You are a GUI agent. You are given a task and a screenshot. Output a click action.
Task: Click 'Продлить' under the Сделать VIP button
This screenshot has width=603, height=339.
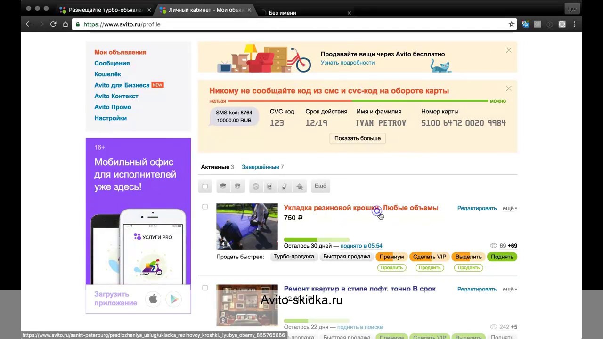coord(430,267)
